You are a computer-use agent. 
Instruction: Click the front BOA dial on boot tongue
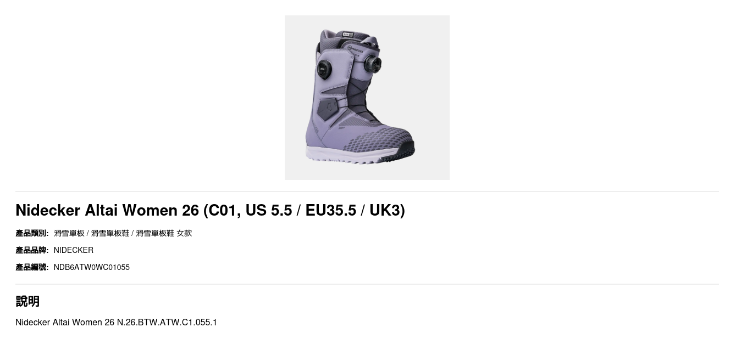click(373, 64)
